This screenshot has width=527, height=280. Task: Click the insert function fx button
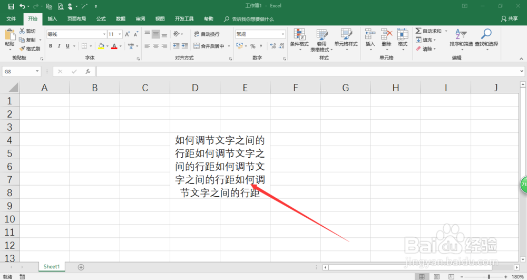pyautogui.click(x=87, y=71)
